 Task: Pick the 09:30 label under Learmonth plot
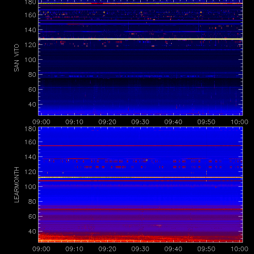[140, 249]
